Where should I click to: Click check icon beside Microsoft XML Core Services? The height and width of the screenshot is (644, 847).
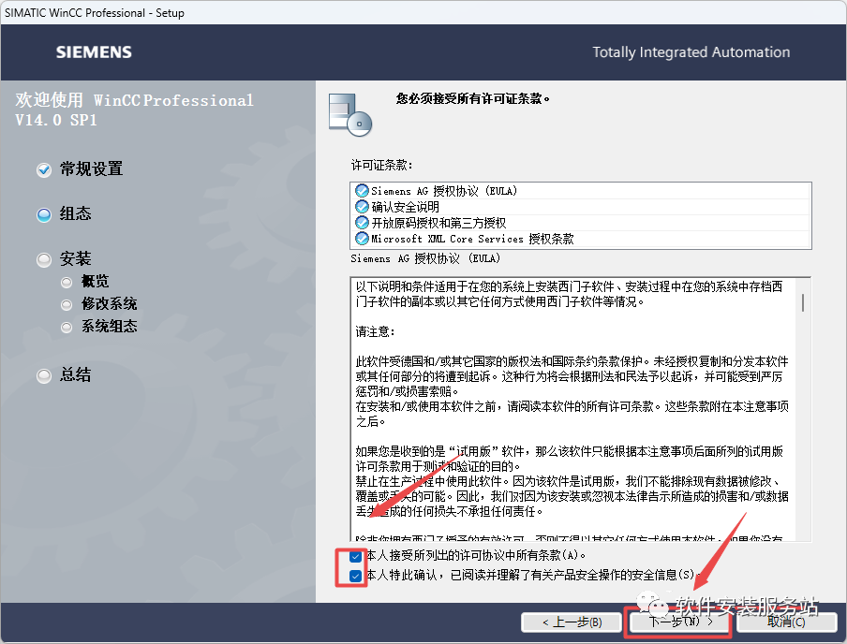(362, 238)
